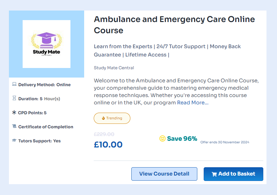Image resolution: width=277 pixels, height=195 pixels.
Task: Click the Study Mate Central provider name
Action: click(x=114, y=68)
